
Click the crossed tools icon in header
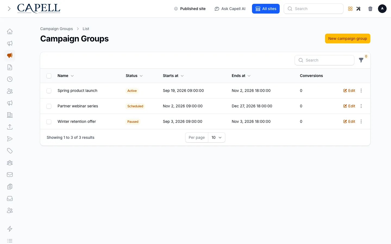[358, 9]
